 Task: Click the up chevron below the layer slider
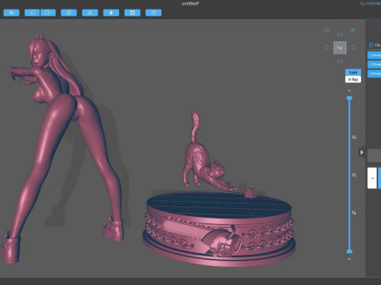[x=349, y=259]
